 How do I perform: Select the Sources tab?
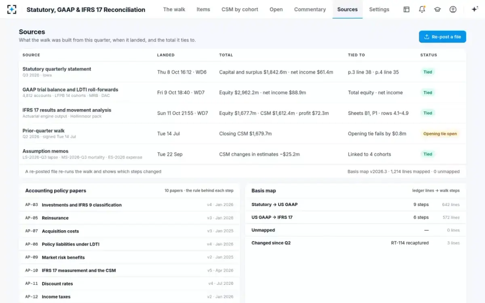[348, 9]
